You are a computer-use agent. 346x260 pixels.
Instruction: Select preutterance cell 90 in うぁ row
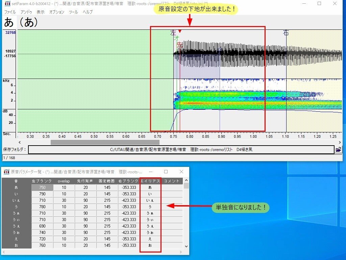[x=85, y=213]
